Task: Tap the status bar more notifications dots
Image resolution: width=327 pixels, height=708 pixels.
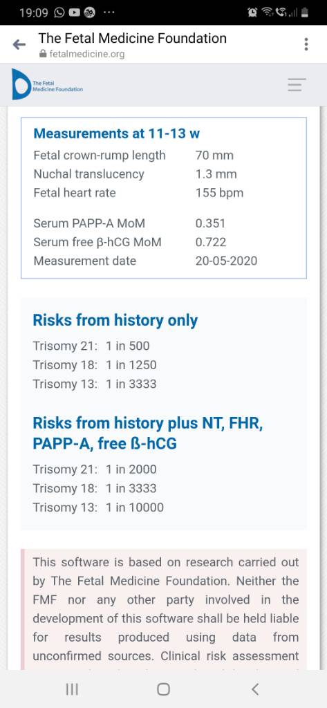Action: tap(109, 12)
